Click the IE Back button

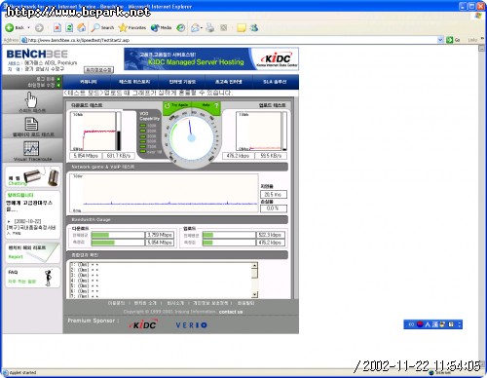(x=15, y=28)
